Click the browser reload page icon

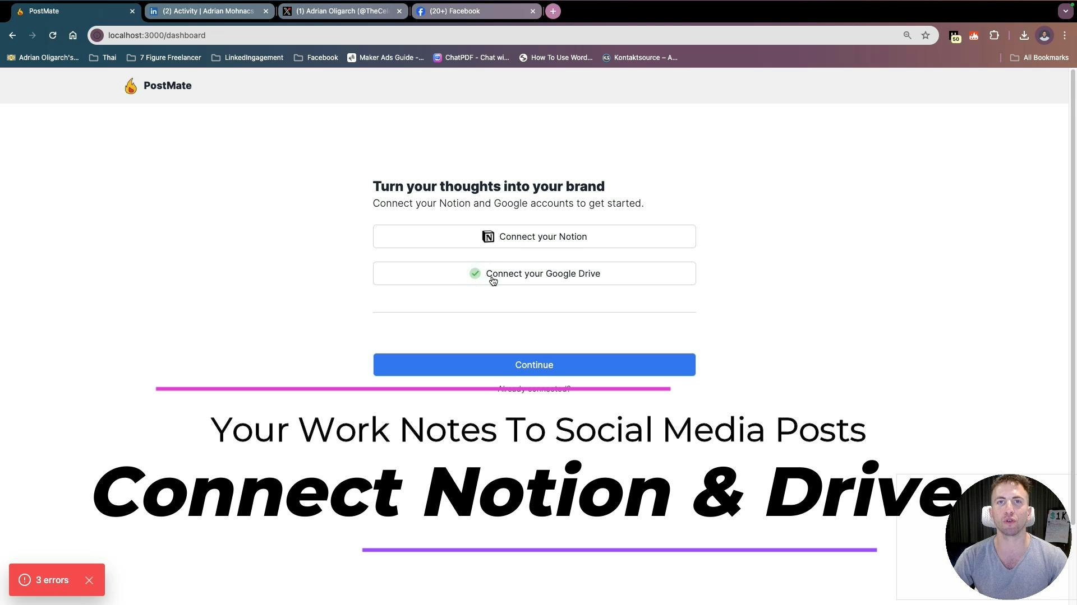pos(53,35)
